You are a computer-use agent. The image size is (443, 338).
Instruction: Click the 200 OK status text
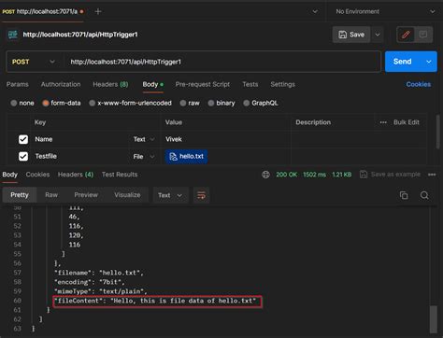click(287, 175)
